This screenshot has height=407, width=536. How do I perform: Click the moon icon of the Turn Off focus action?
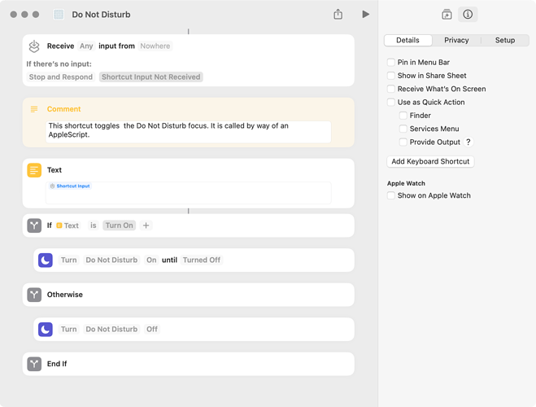tap(45, 330)
